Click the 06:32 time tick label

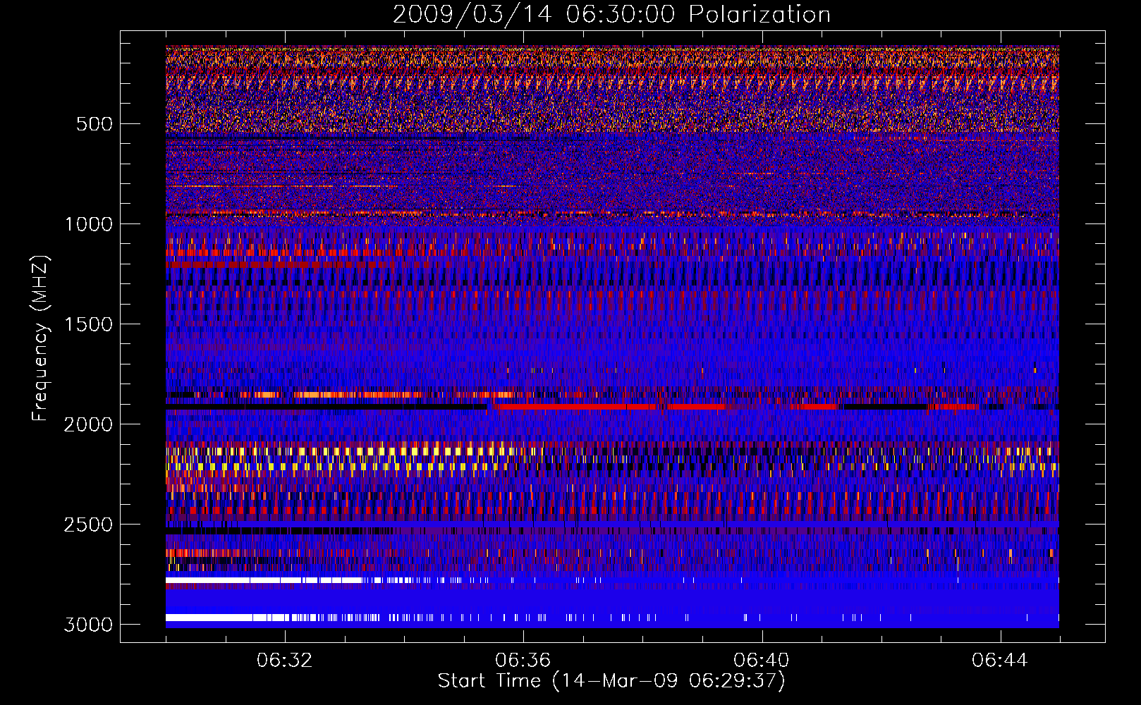(285, 661)
